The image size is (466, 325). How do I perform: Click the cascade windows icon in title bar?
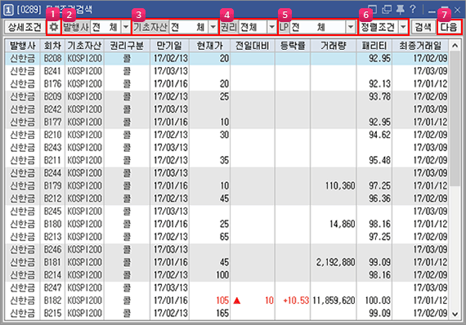[387, 10]
